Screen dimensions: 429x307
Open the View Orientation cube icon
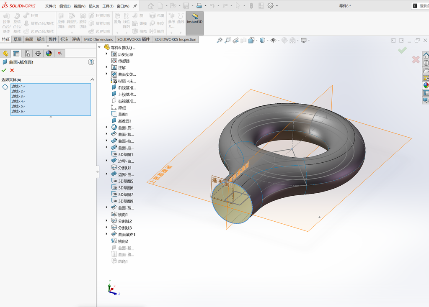point(251,41)
